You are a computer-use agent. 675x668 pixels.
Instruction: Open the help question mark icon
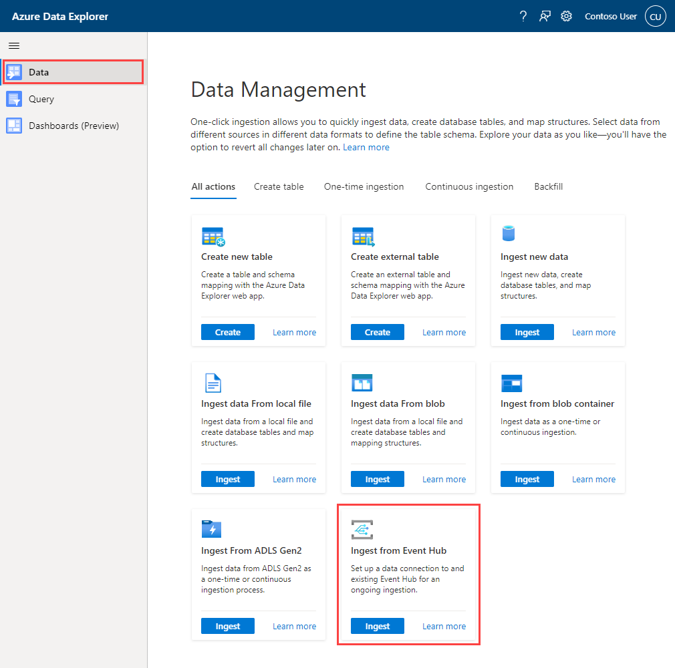(x=523, y=15)
